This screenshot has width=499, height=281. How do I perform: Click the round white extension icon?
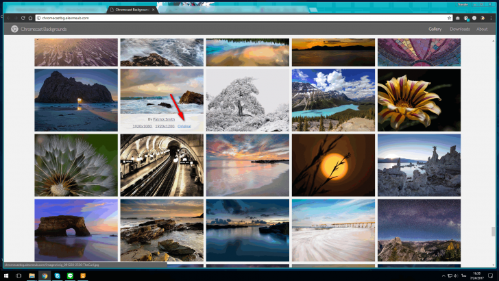pos(474,18)
